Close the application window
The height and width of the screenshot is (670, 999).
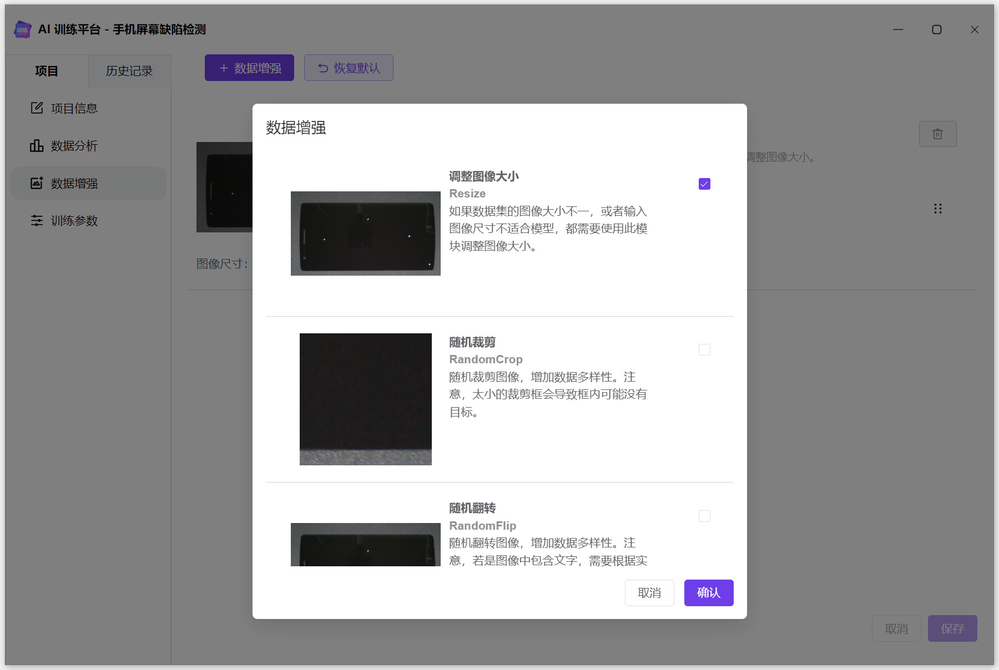pos(975,29)
